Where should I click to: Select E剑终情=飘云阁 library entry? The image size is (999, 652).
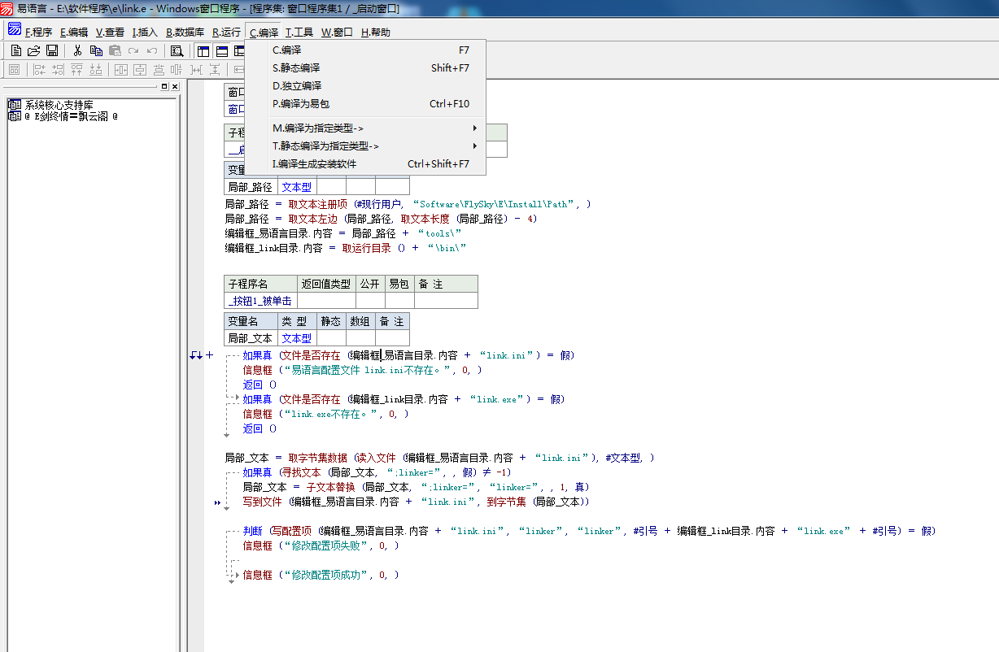(71, 116)
